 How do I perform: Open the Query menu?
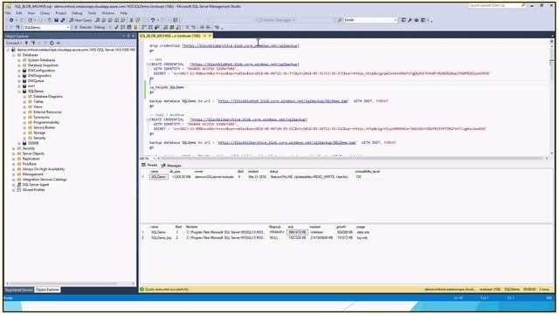[x=45, y=13]
